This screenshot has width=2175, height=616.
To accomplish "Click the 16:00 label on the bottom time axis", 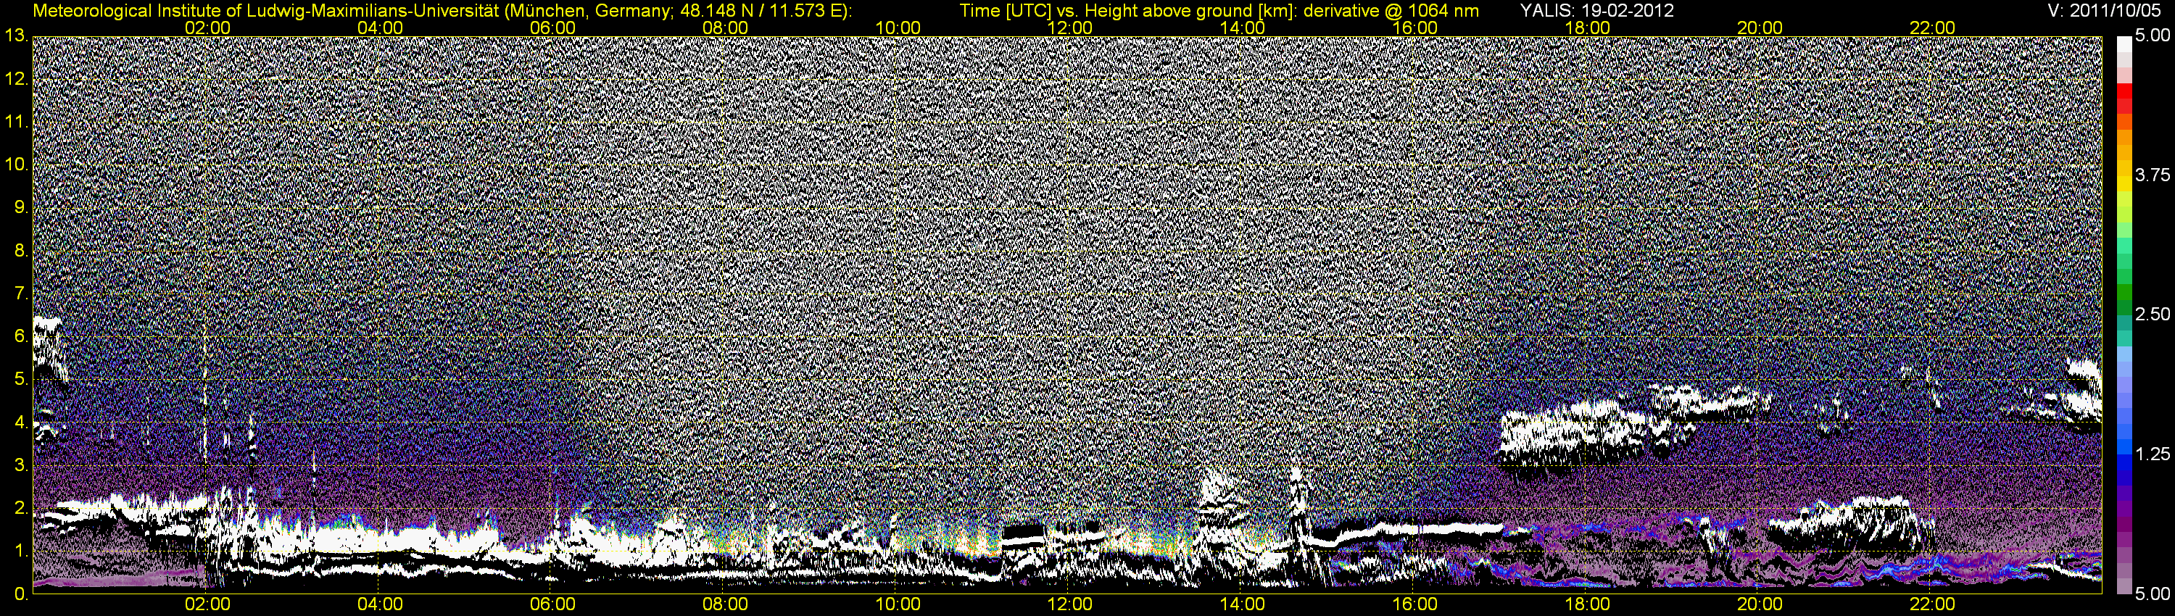I will click(x=1415, y=605).
